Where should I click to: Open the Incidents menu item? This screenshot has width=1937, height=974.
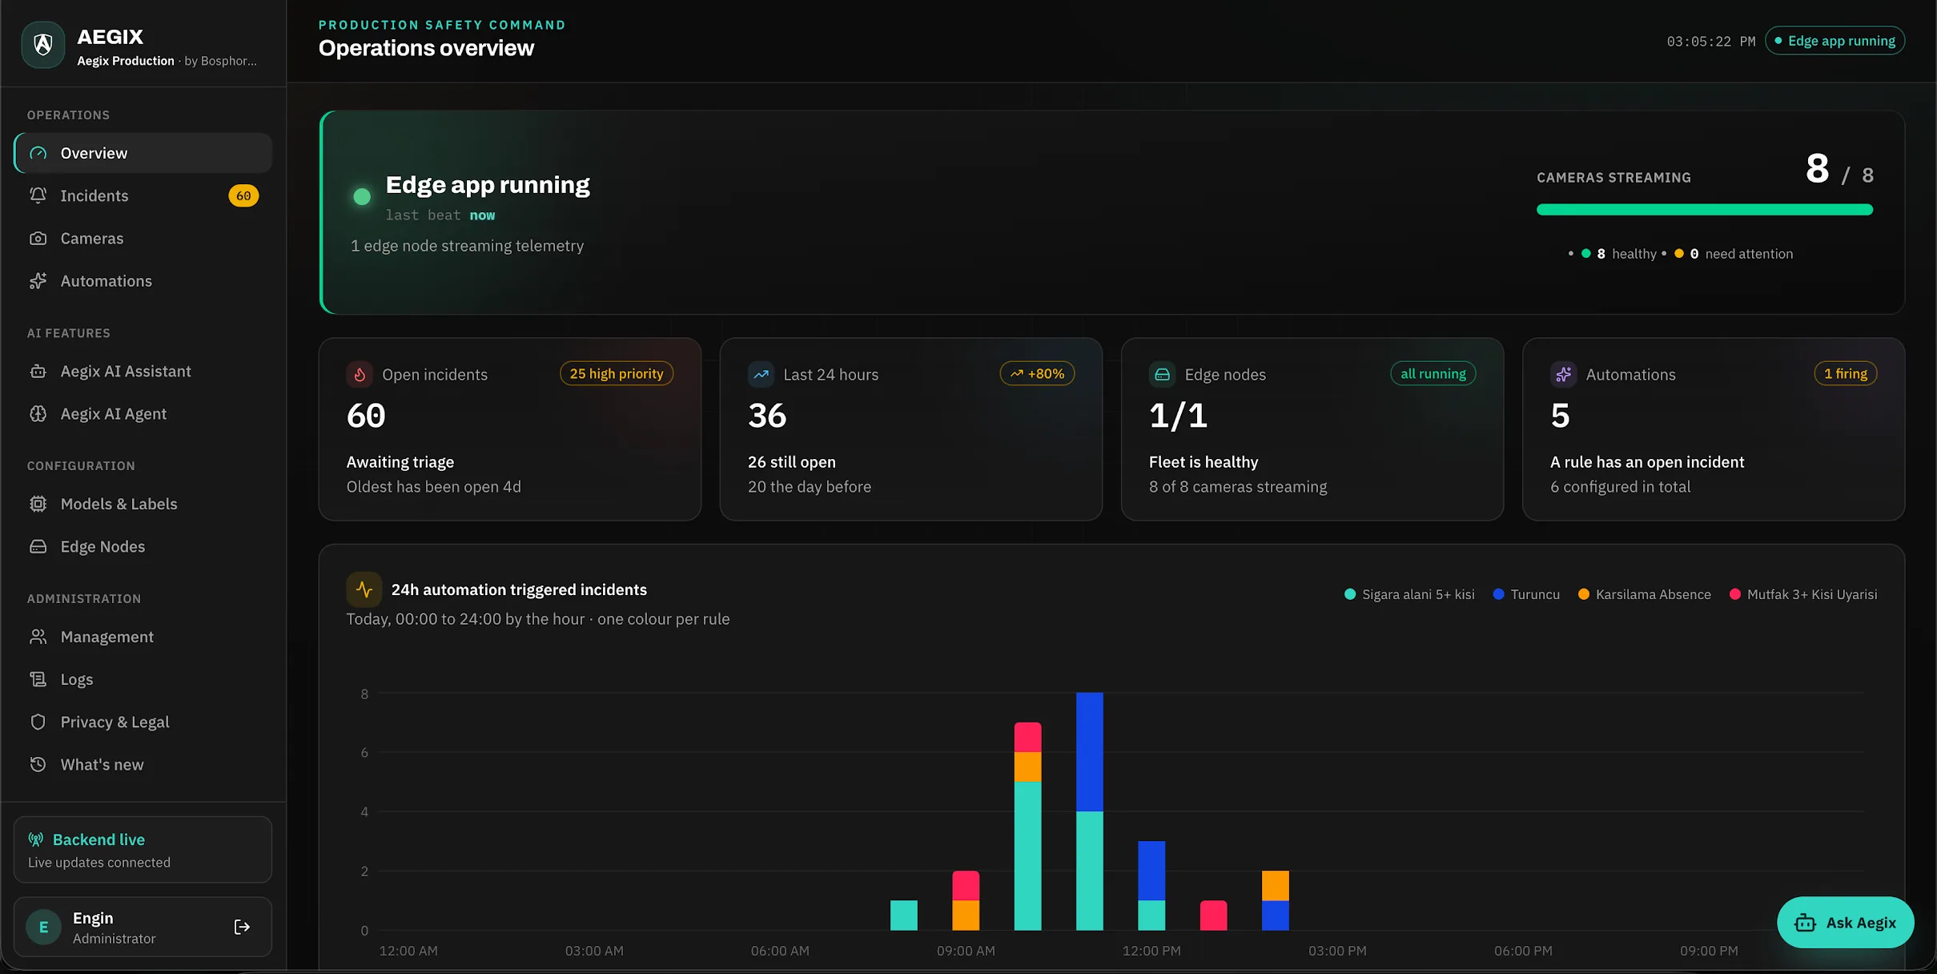click(x=143, y=195)
